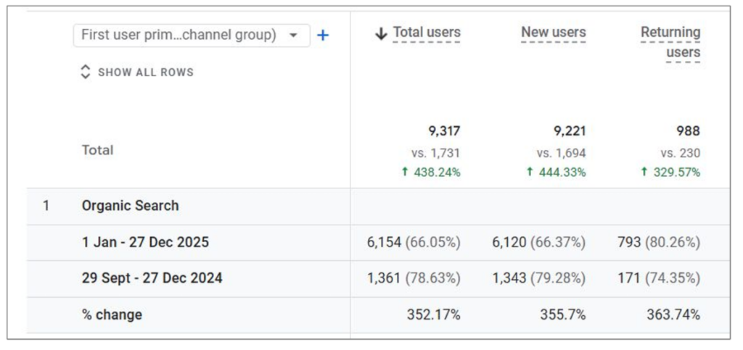743x350 pixels.
Task: Click the up-down chevron icon beside Show All Rows
Action: click(x=86, y=72)
